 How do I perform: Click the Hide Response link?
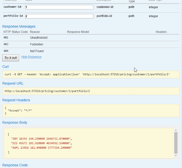coord(31,57)
